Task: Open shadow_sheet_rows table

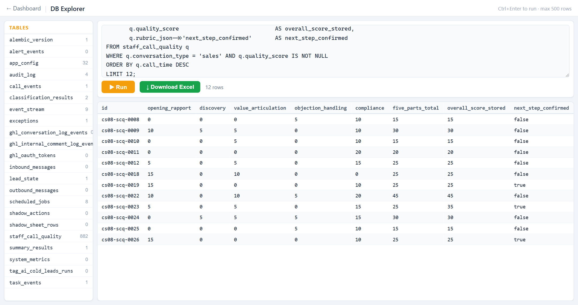Action: 48,225
